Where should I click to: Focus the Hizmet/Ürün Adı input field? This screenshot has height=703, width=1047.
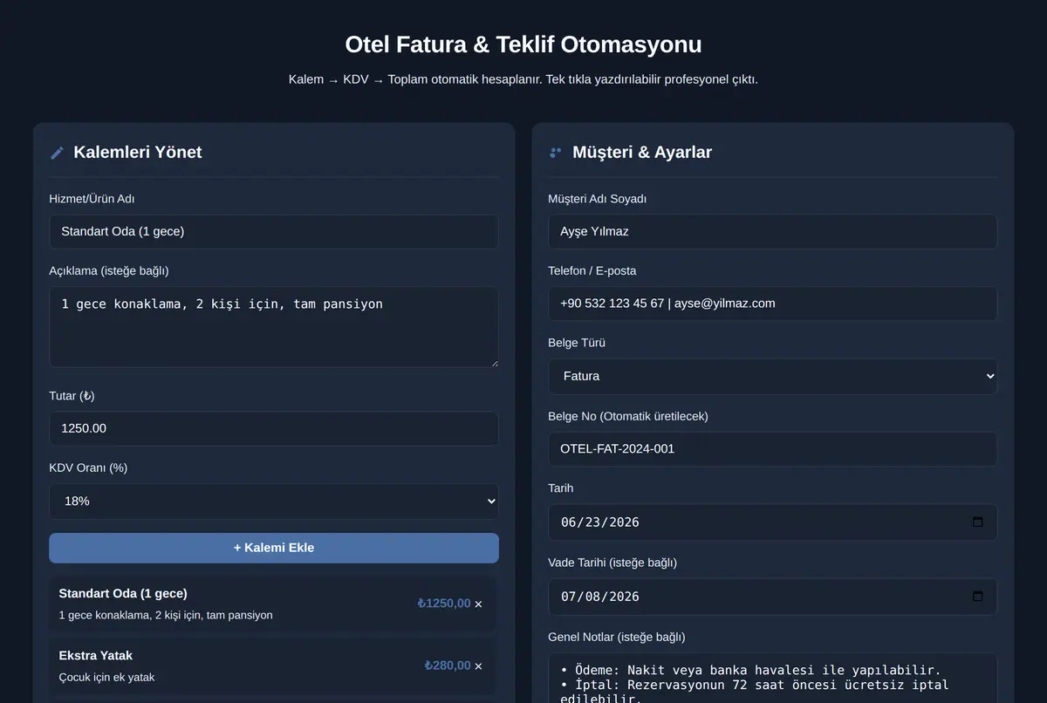[x=274, y=232]
